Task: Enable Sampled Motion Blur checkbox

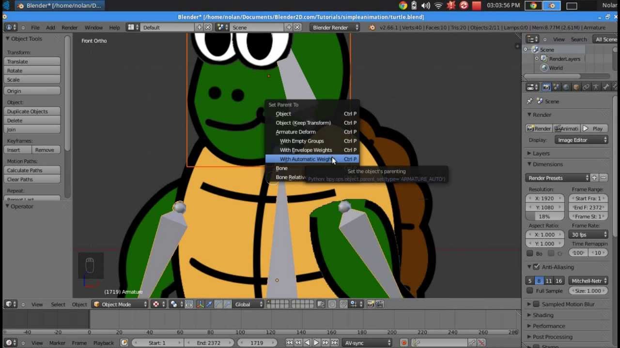Action: [x=536, y=304]
